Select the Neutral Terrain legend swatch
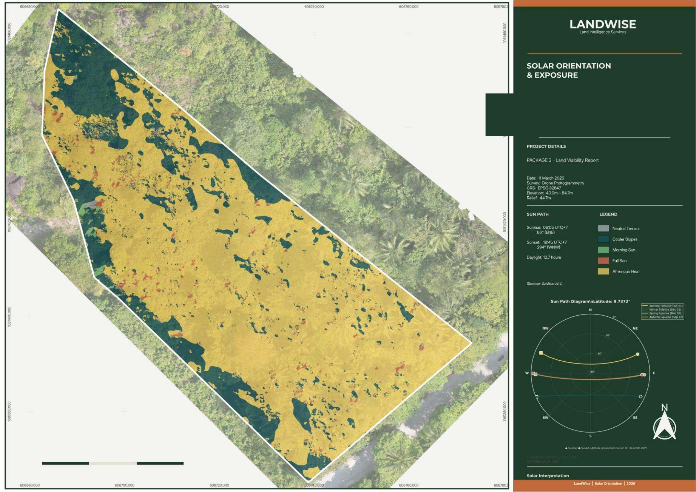 click(x=603, y=228)
